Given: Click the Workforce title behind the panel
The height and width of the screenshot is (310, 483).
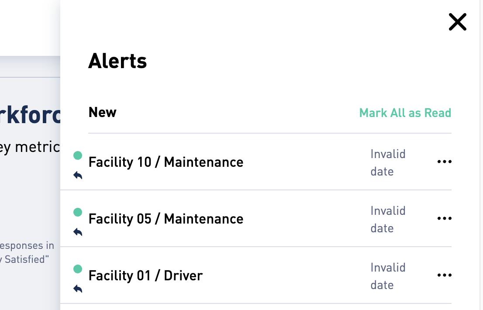Looking at the screenshot, I should (x=30, y=115).
